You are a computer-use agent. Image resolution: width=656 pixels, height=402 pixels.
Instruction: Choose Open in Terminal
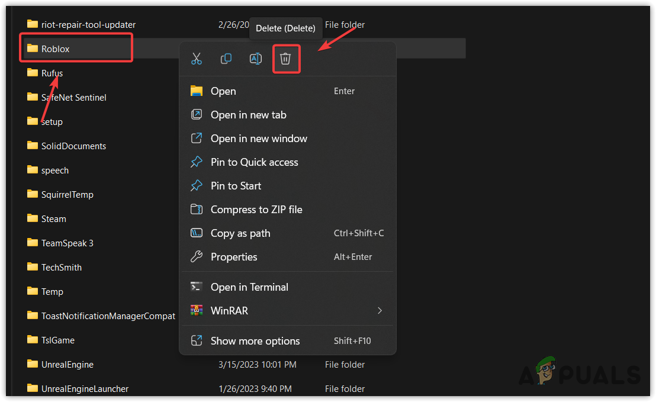(249, 287)
